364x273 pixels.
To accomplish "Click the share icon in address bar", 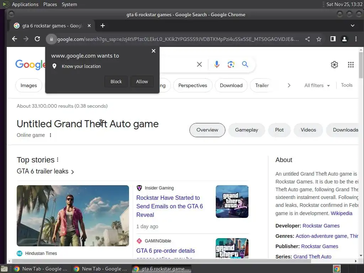I will point(307,39).
